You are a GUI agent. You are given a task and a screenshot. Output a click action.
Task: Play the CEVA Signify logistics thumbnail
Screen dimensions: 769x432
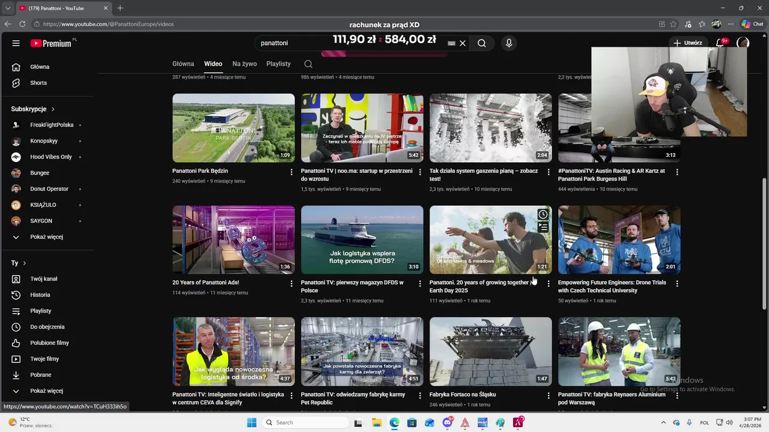234,352
